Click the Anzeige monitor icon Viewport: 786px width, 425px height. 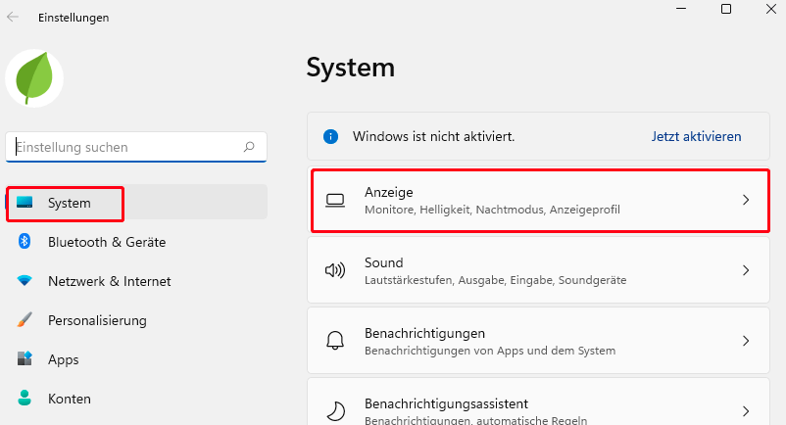[x=336, y=200]
